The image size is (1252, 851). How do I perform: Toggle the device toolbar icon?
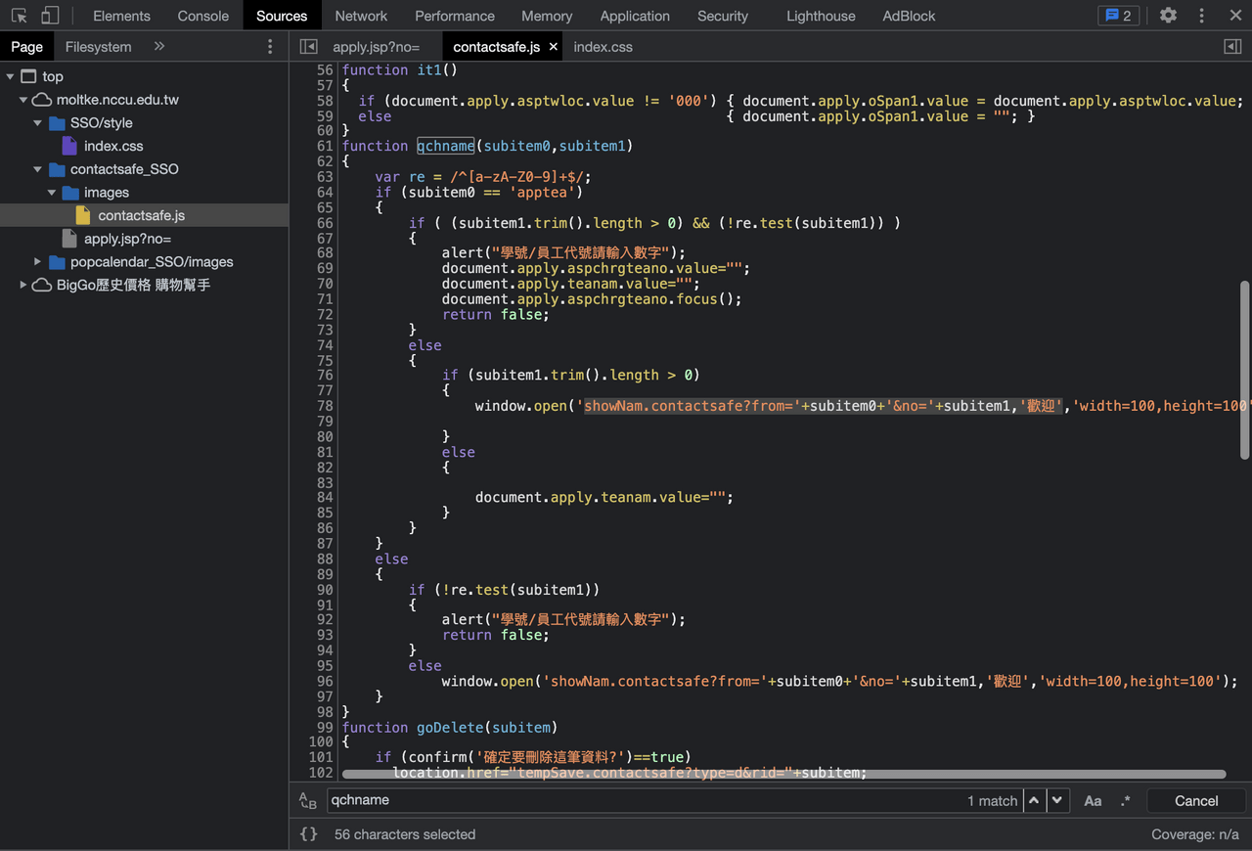(50, 16)
